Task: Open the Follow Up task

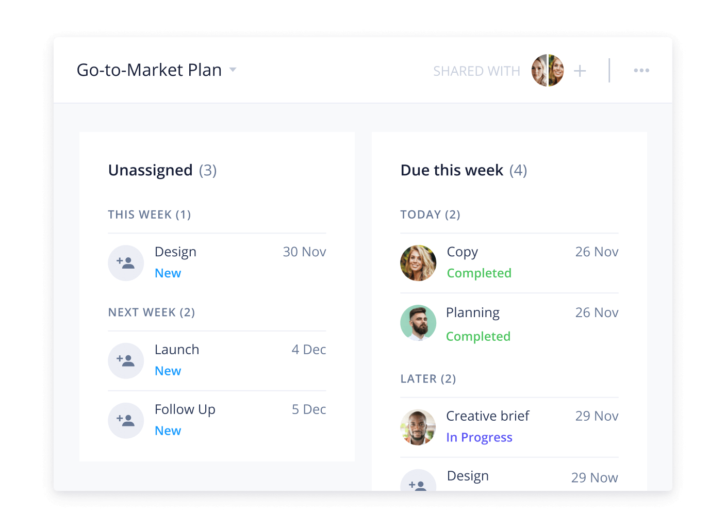Action: point(185,409)
